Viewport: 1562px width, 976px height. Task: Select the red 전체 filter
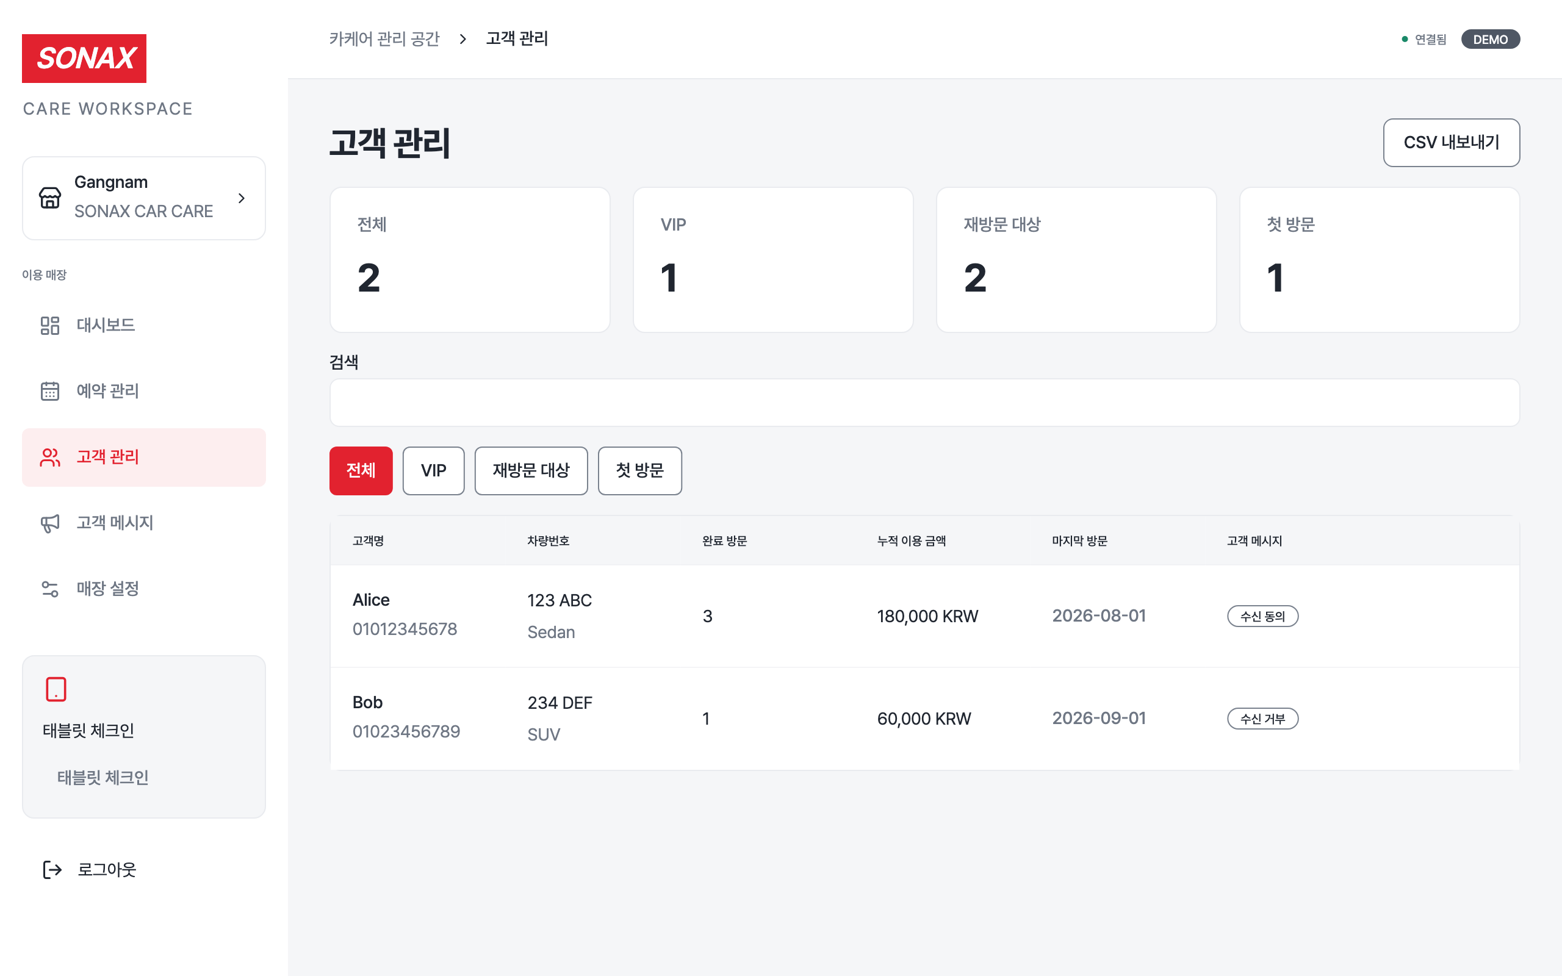tap(361, 470)
